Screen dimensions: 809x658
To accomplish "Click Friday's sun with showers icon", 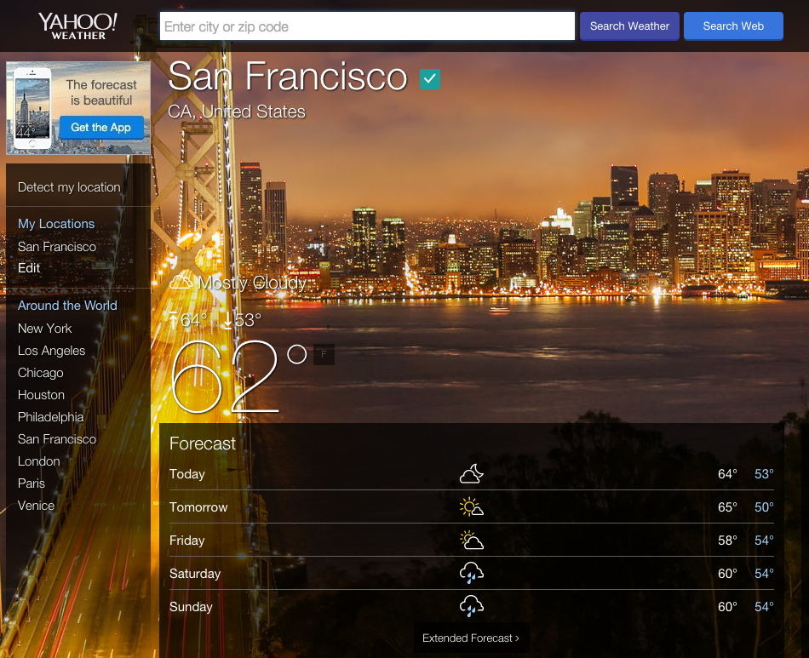I will coord(471,539).
